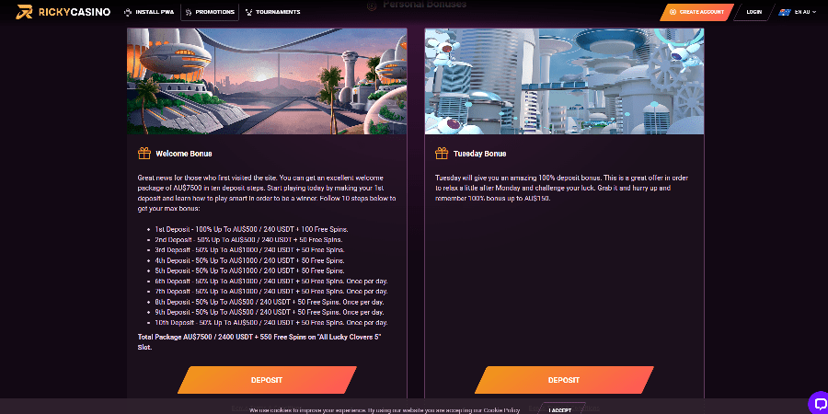Click the Welcome Bonus gift icon
This screenshot has height=414, width=828.
(x=144, y=154)
